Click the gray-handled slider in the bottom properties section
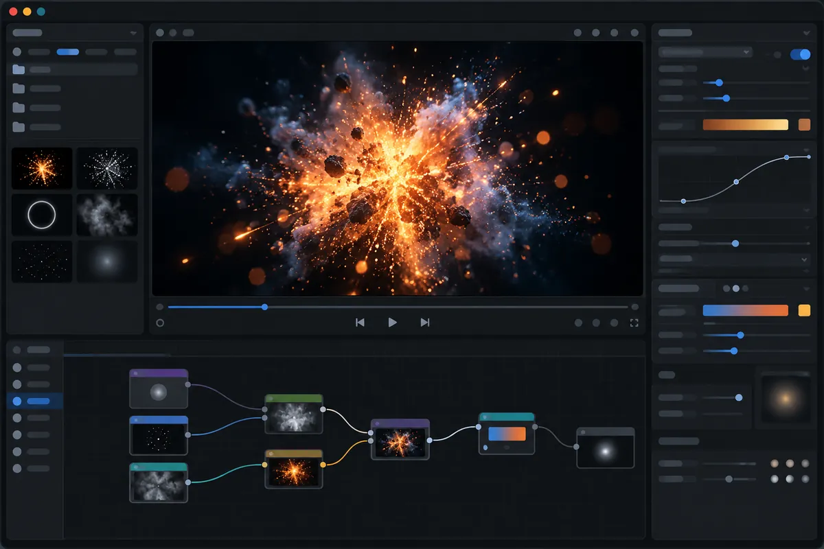The width and height of the screenshot is (824, 549). (729, 479)
